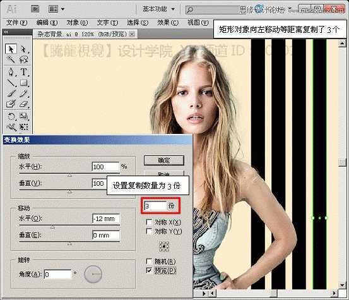Screen dimensions: 349x300
Task: Click the 缩放 水平(H) percent field
Action: [105, 167]
